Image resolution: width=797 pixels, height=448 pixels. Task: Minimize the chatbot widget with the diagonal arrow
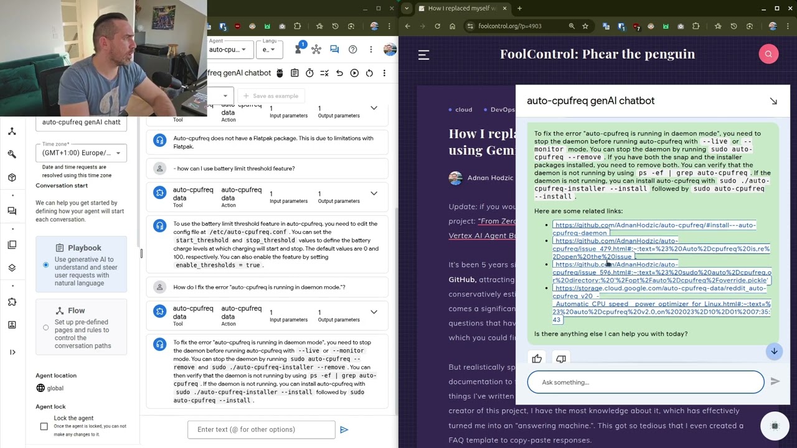773,101
